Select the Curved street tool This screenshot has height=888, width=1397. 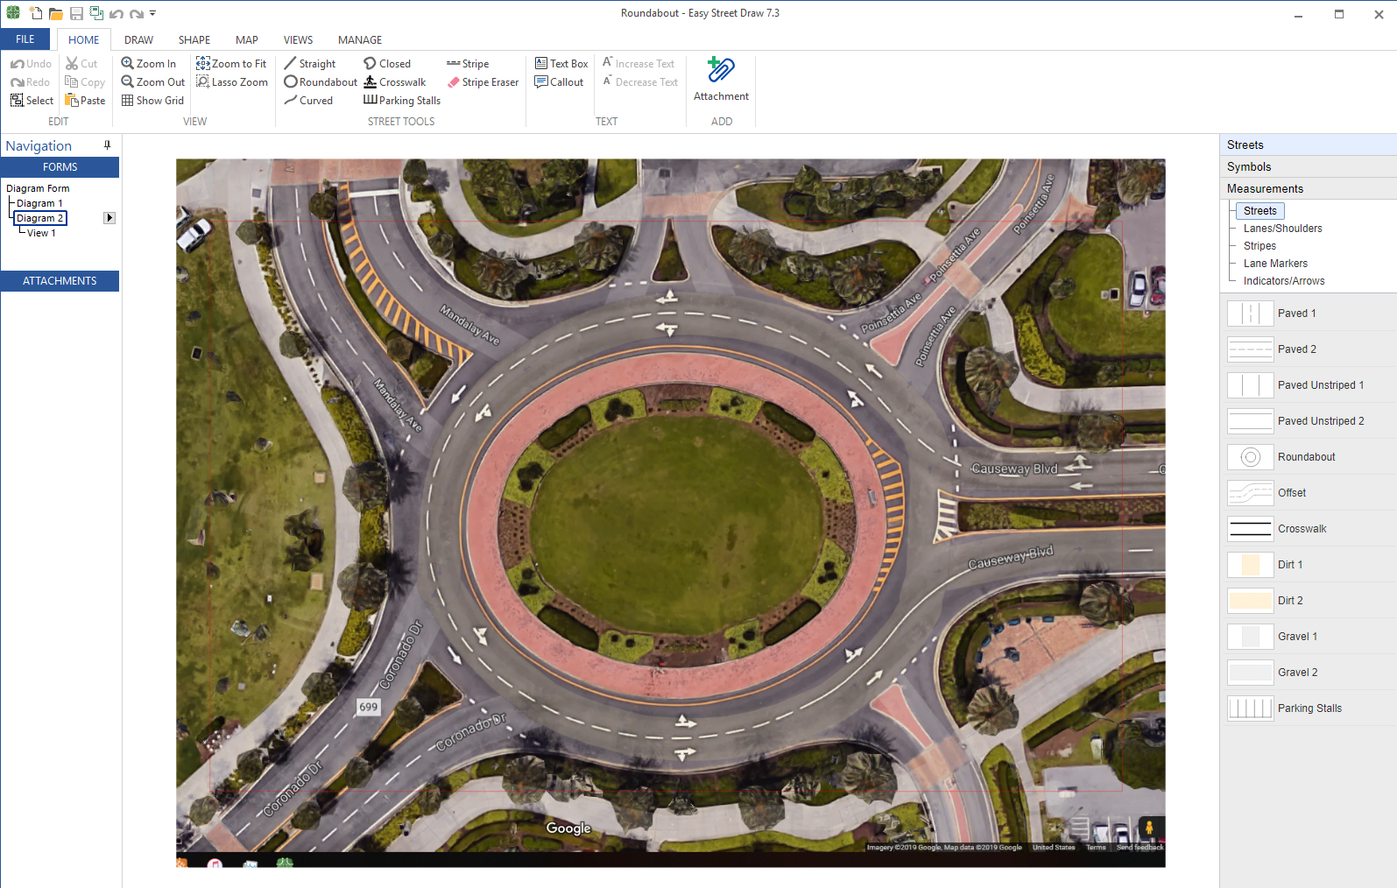(308, 101)
